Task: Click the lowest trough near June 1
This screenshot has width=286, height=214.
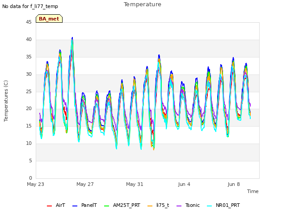Action: pyautogui.click(x=154, y=149)
